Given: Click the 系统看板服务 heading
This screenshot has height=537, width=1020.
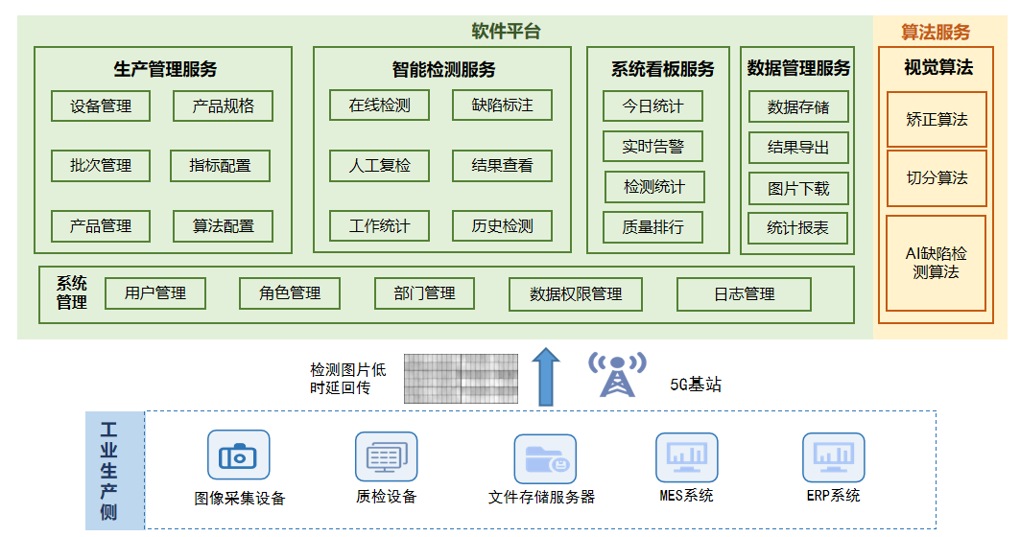Looking at the screenshot, I should click(x=662, y=69).
